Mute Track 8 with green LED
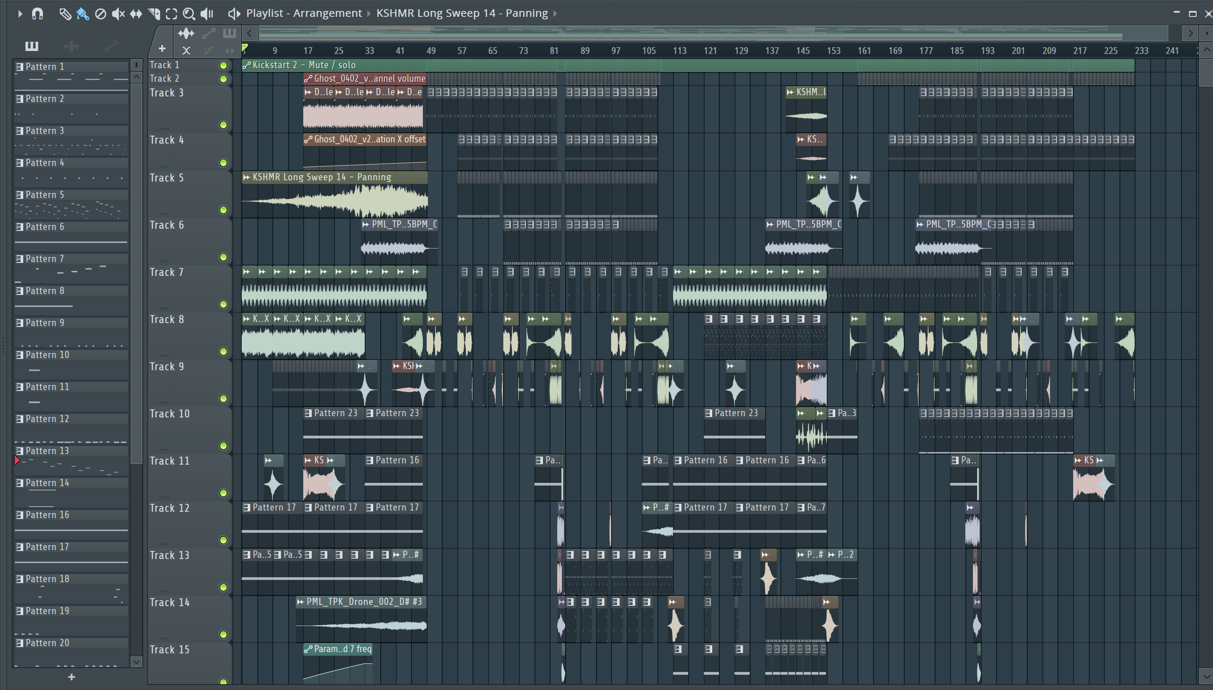 coord(223,351)
